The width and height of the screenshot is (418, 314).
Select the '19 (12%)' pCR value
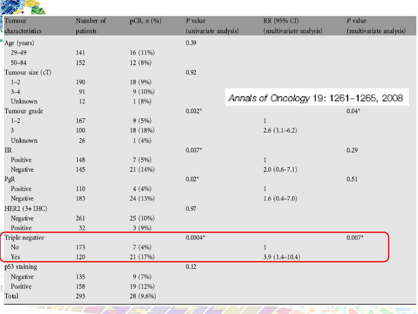pyautogui.click(x=142, y=286)
